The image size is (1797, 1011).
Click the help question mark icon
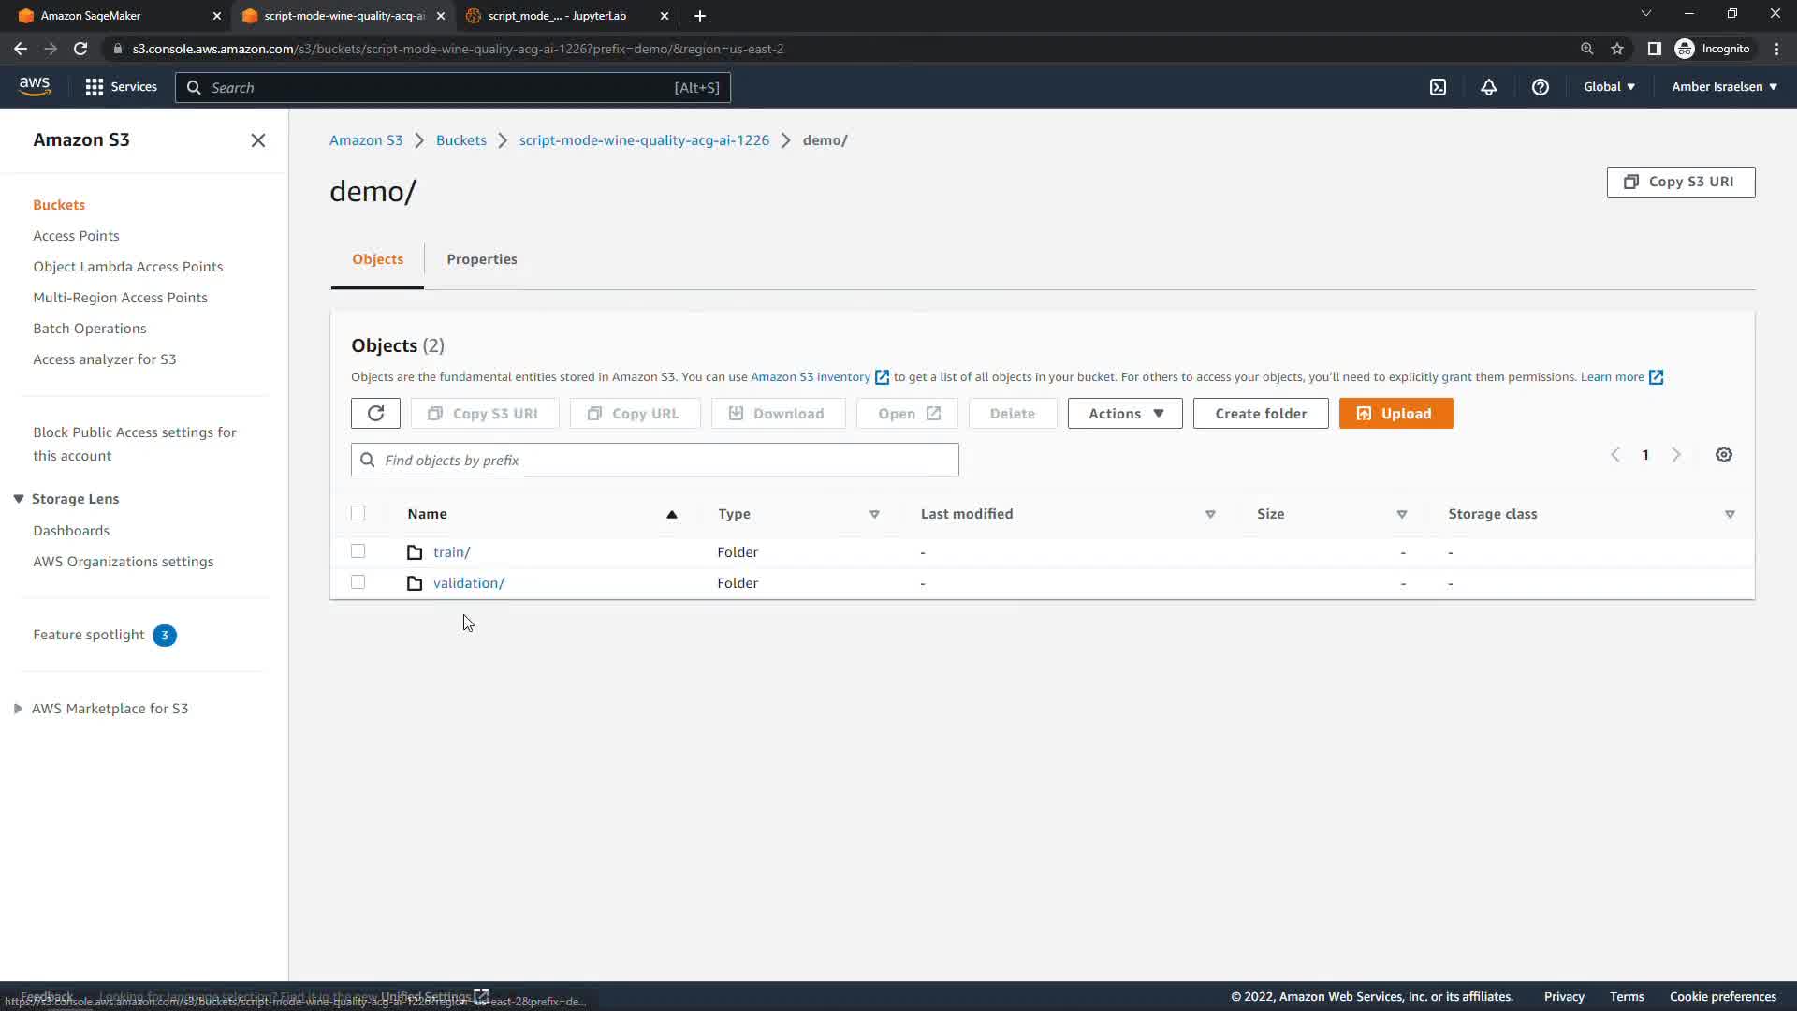(x=1540, y=87)
